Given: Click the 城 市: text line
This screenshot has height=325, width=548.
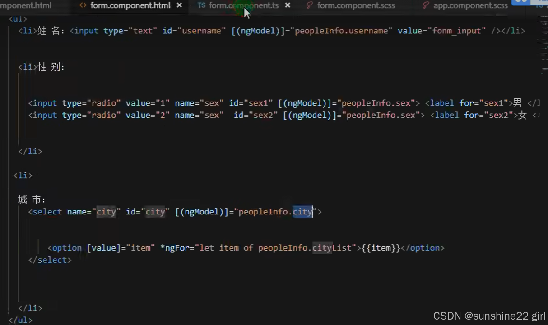Looking at the screenshot, I should pyautogui.click(x=32, y=200).
